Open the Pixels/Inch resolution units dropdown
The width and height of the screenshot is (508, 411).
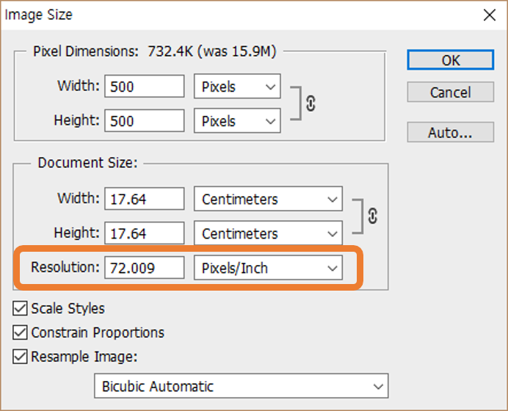tap(268, 268)
